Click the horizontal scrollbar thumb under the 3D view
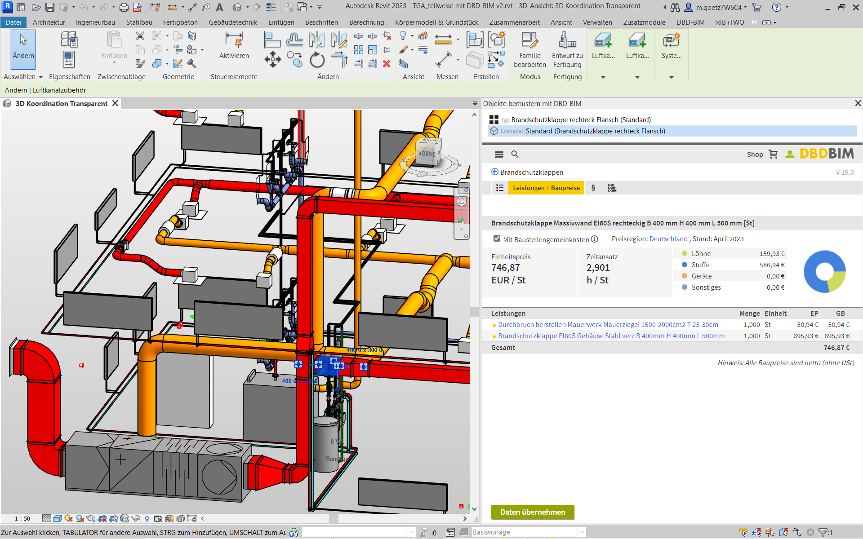Screen dimensions: 863x539 pyautogui.click(x=334, y=518)
